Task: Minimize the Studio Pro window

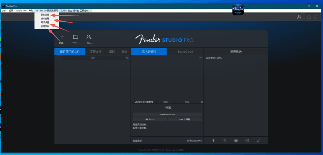Action: pyautogui.click(x=301, y=6)
